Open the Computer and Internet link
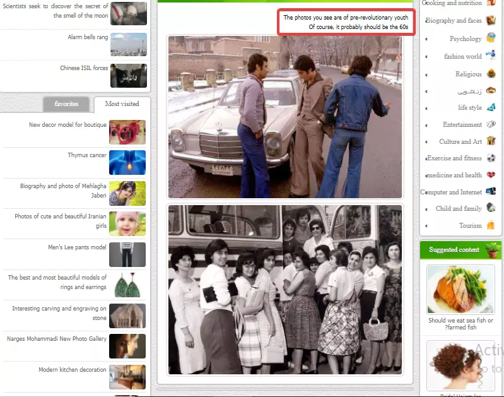The height and width of the screenshot is (397, 504). coord(451,192)
